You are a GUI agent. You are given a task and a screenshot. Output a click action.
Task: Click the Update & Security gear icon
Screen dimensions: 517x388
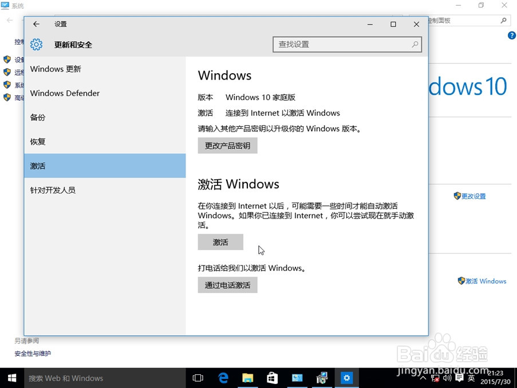coord(36,44)
